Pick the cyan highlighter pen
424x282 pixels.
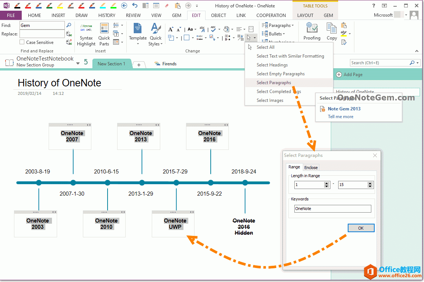point(103,6)
